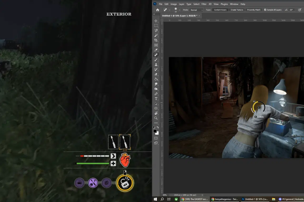
Task: Expand the Photoshop toolbar to two columns
Action: click(154, 14)
